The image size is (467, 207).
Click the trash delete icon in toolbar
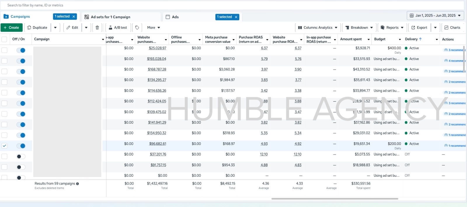[97, 28]
